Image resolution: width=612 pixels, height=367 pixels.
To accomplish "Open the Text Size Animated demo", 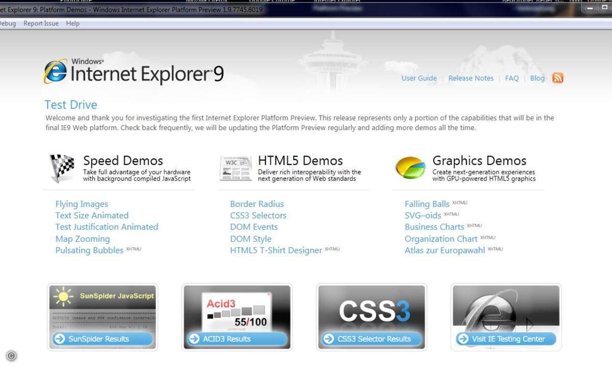I will point(92,216).
